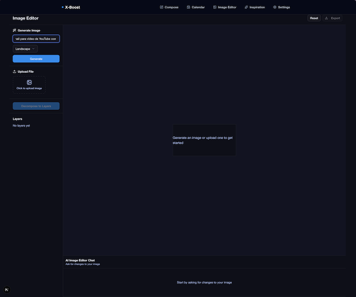Click the Calendar icon in navigation
This screenshot has height=297, width=356.
[x=188, y=7]
